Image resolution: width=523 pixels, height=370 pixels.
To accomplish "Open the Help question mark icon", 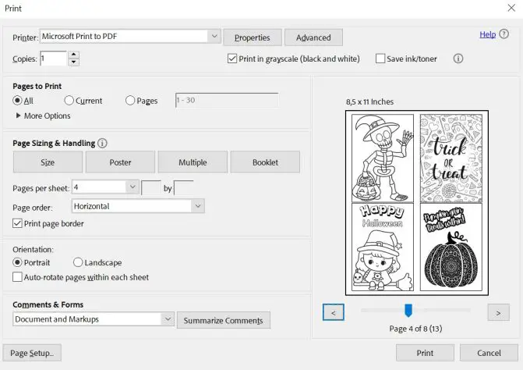I will pyautogui.click(x=504, y=34).
